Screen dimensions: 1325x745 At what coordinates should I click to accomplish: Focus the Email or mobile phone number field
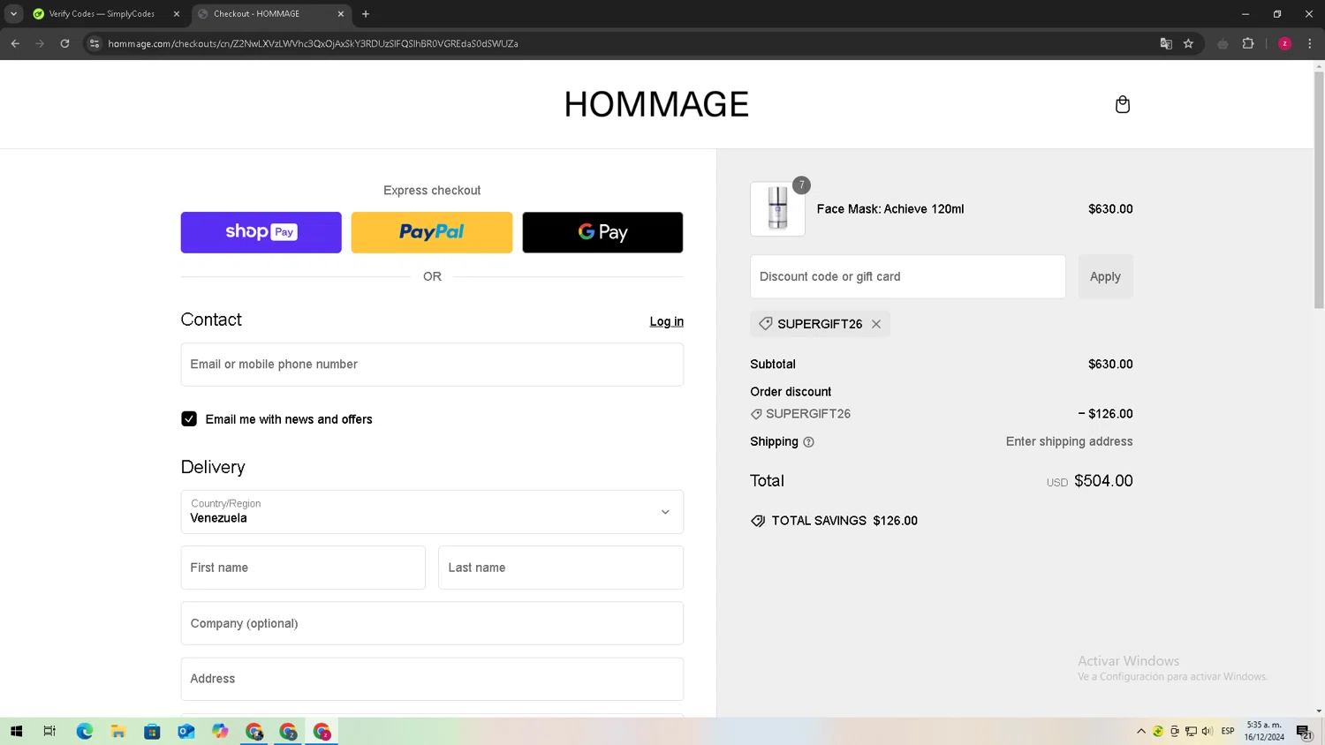432,365
